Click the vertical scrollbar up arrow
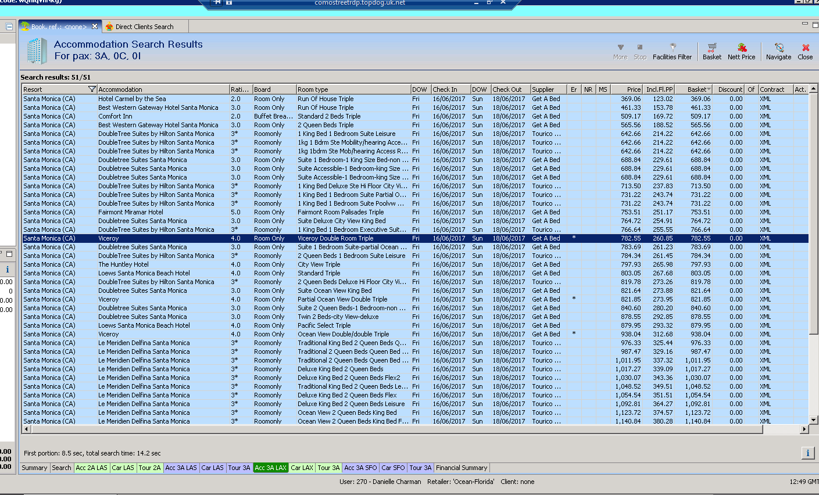Image resolution: width=819 pixels, height=495 pixels. [813, 89]
